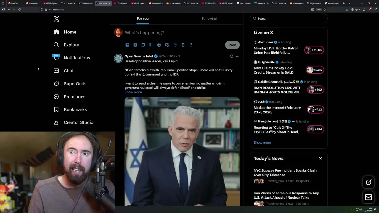Apply bold formatting in composer
Image resolution: width=379 pixels, height=213 pixels.
183,45
